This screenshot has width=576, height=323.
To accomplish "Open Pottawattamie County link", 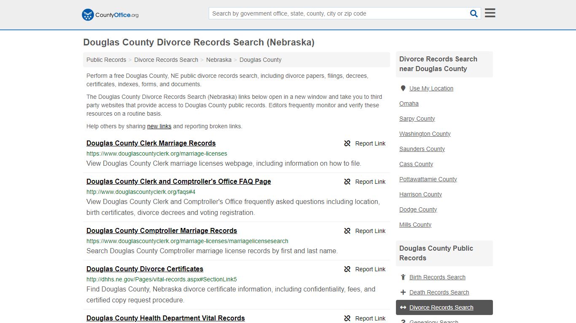I will coord(428,179).
